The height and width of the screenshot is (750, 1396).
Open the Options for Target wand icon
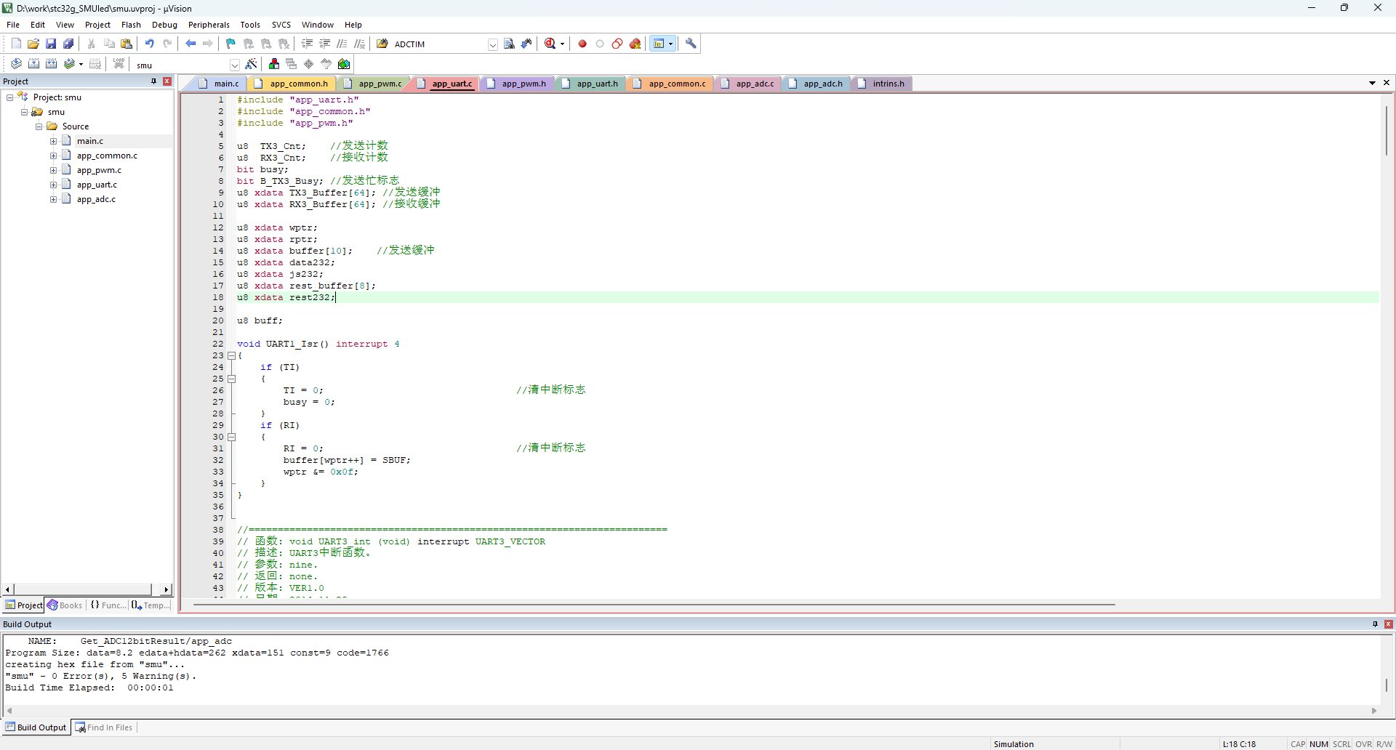coord(251,64)
